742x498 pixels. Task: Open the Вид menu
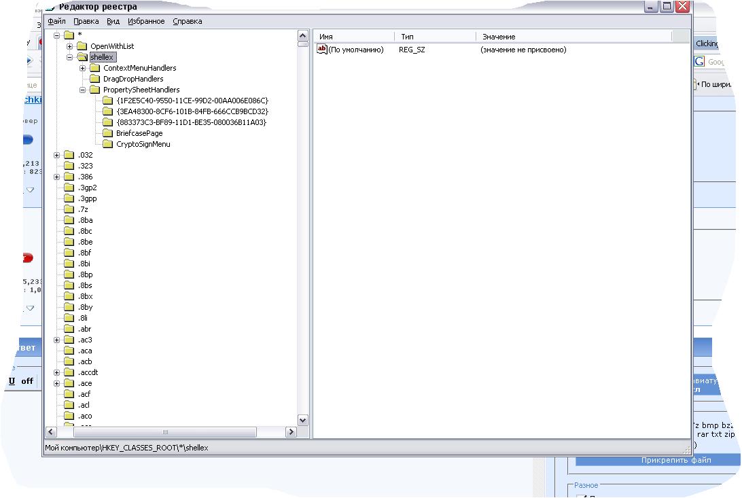tap(113, 21)
